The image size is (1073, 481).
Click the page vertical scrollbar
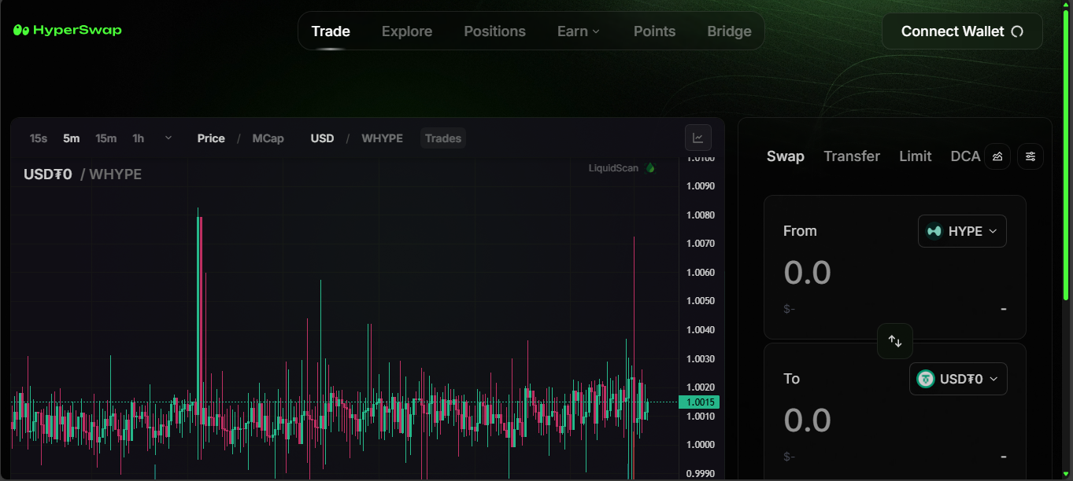1067,157
